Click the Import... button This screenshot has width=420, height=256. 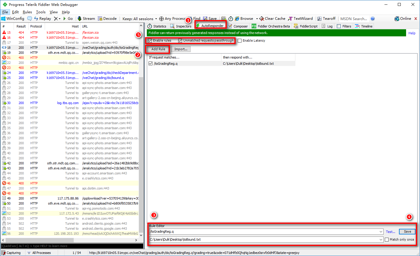pyautogui.click(x=181, y=49)
